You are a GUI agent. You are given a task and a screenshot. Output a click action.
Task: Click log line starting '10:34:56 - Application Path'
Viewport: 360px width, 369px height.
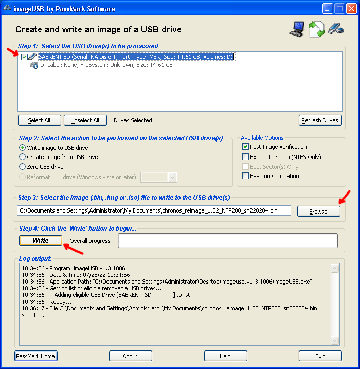click(167, 282)
